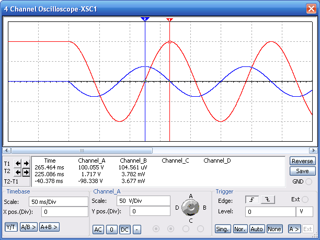Click the Reverse button
Image resolution: width=320 pixels, height=240 pixels.
coord(302,161)
